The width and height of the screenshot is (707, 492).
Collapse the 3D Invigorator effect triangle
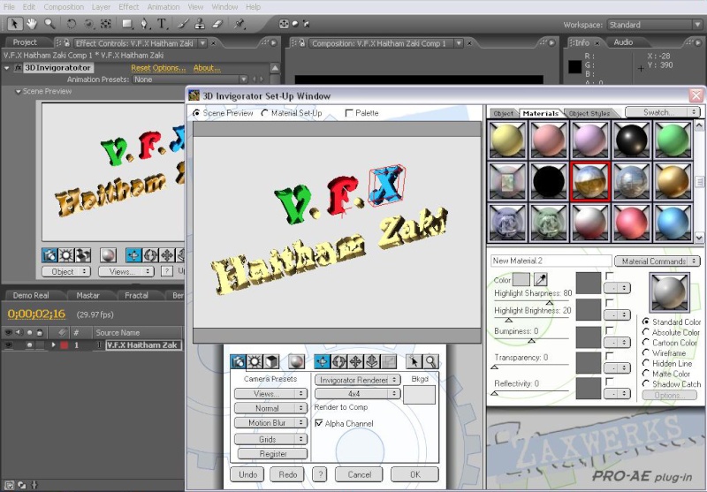7,68
